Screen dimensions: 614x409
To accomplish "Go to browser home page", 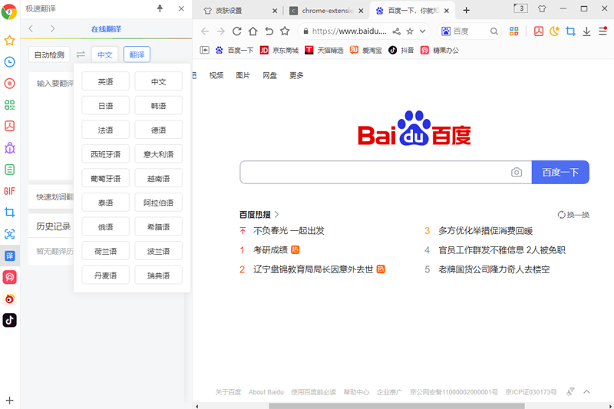I will (x=253, y=31).
